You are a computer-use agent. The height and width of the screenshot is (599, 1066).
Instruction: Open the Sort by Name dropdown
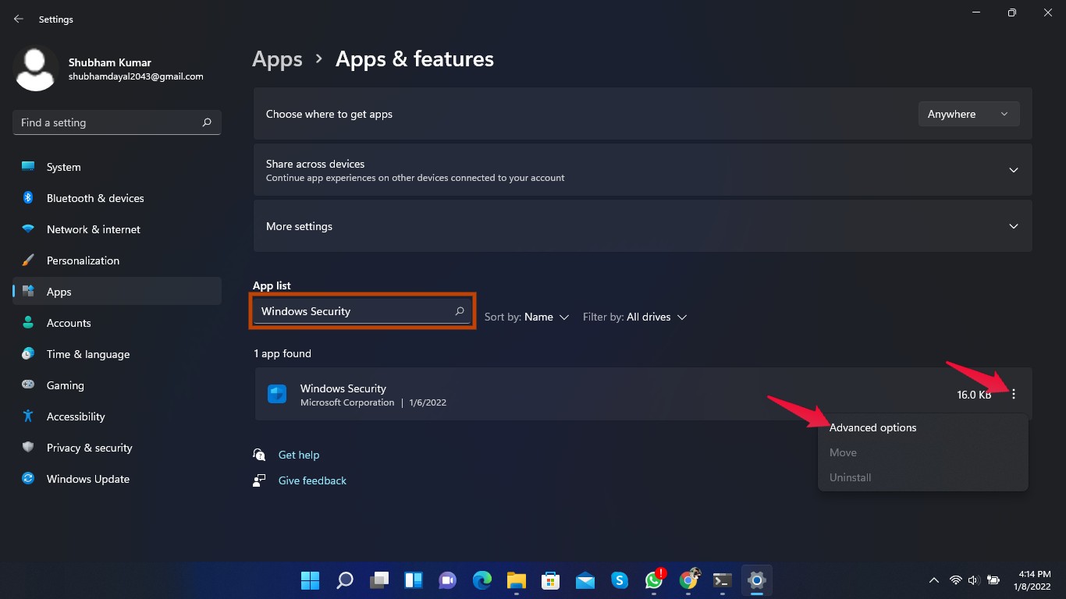click(x=527, y=317)
